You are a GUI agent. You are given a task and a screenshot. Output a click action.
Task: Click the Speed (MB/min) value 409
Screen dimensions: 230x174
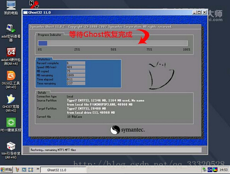(x=76, y=67)
